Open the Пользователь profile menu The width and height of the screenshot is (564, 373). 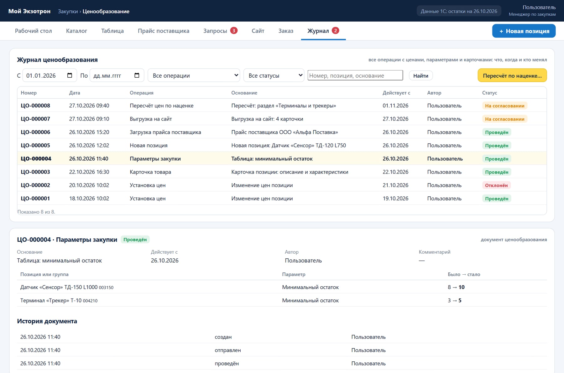532,11
